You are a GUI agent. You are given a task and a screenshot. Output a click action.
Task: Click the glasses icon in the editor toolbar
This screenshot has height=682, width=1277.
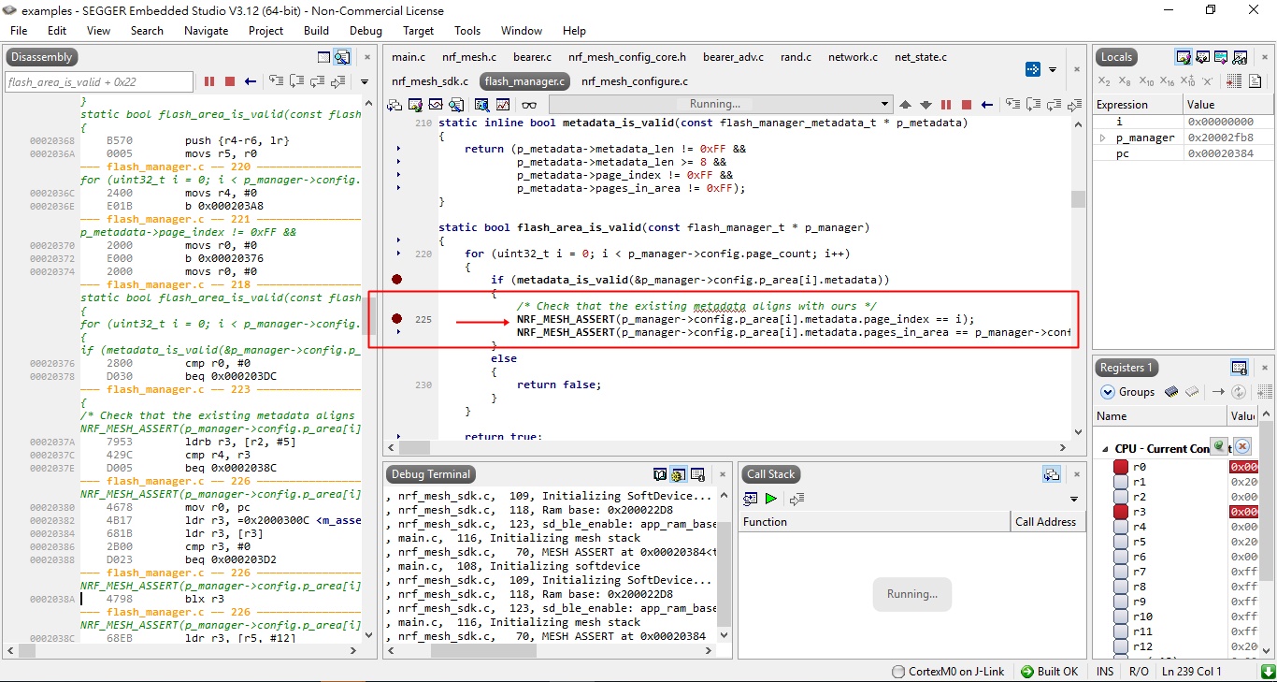click(529, 104)
